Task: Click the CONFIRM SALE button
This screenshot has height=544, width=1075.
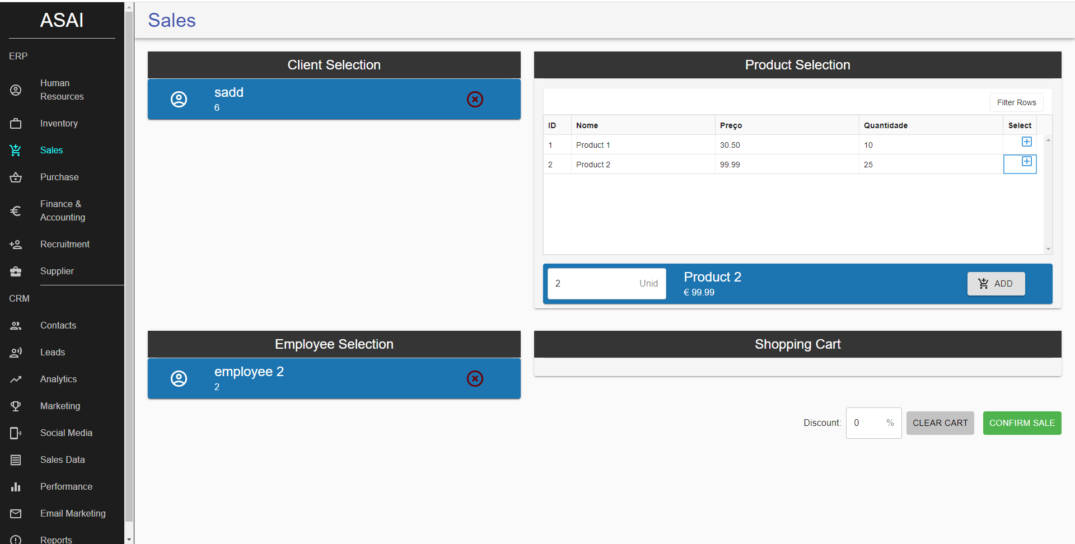Action: tap(1022, 423)
